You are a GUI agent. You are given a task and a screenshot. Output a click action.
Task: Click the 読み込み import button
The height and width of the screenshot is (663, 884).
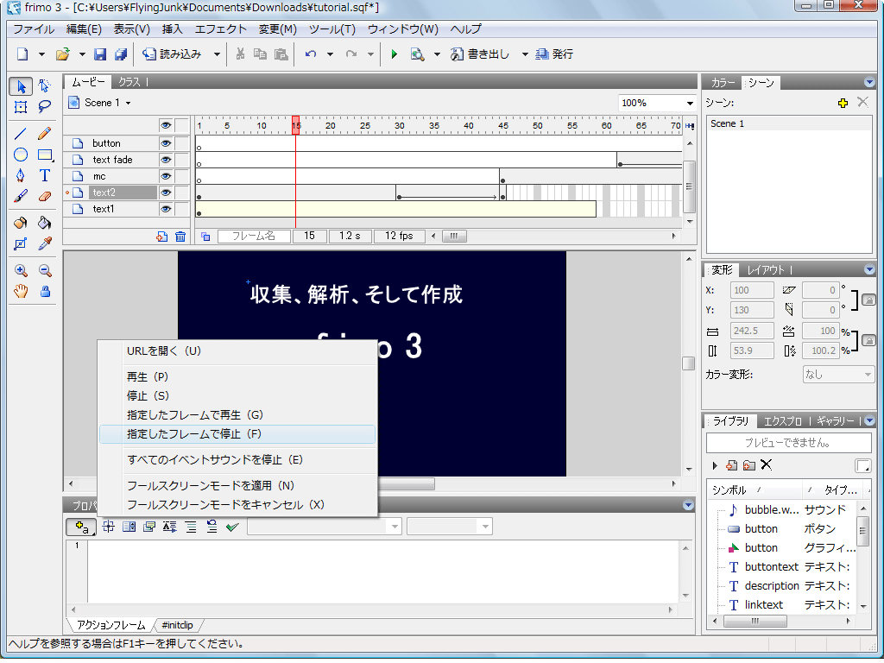click(173, 54)
